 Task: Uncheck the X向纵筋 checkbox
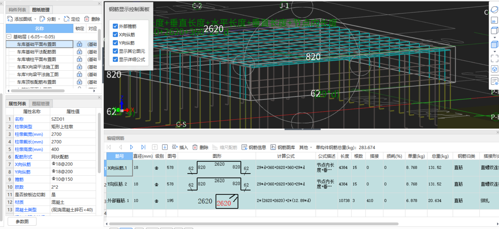pyautogui.click(x=115, y=35)
